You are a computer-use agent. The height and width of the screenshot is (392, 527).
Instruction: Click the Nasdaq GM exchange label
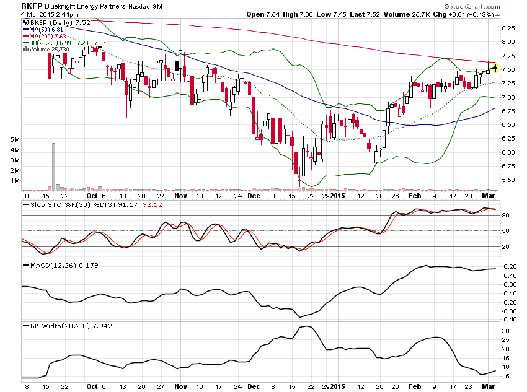[145, 6]
